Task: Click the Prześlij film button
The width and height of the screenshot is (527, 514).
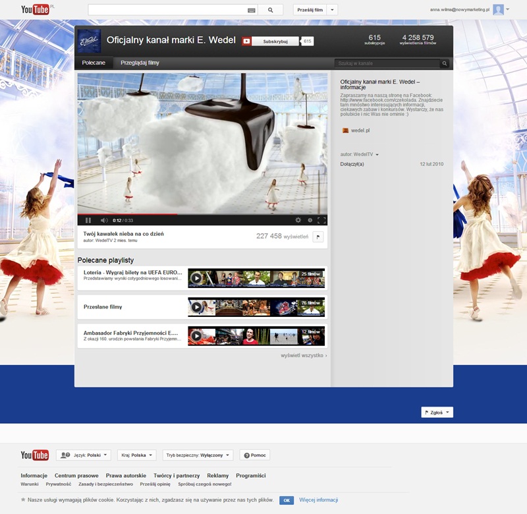Action: [x=310, y=10]
